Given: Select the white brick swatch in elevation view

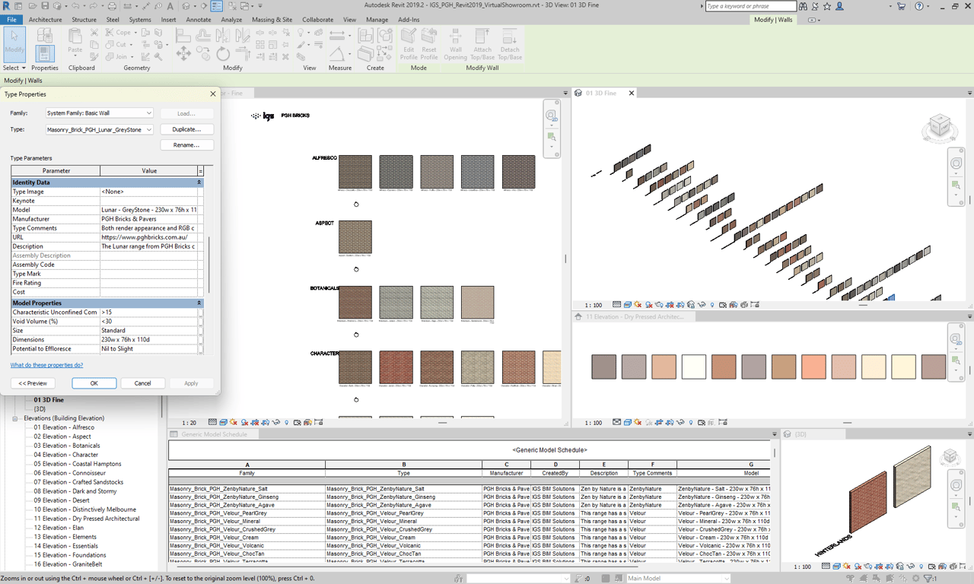Looking at the screenshot, I should [x=693, y=367].
